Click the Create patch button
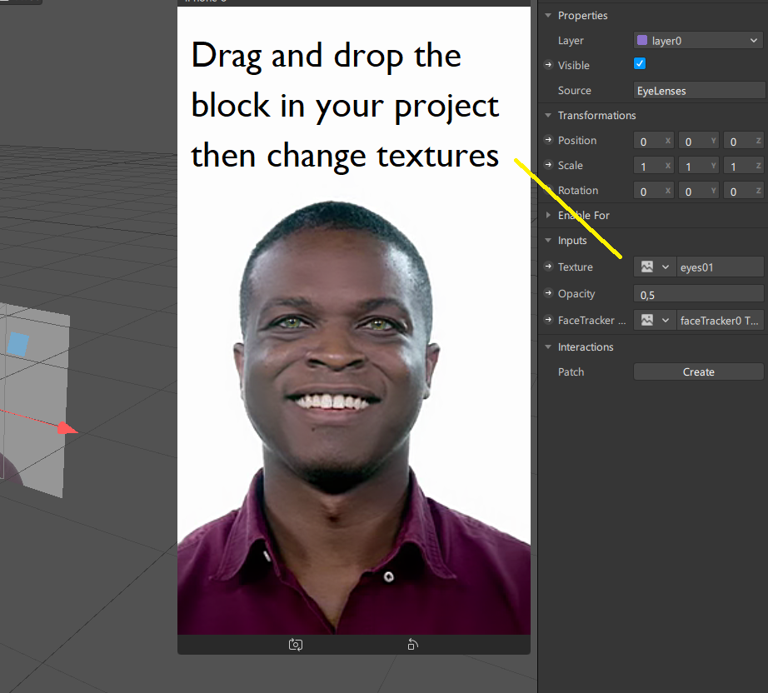The height and width of the screenshot is (693, 768). tap(699, 371)
